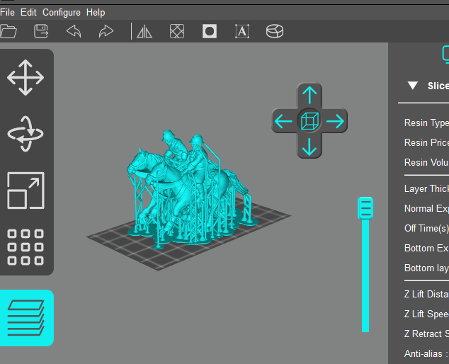Collapse the Slice settings section triangle
This screenshot has width=449, height=364.
[412, 86]
